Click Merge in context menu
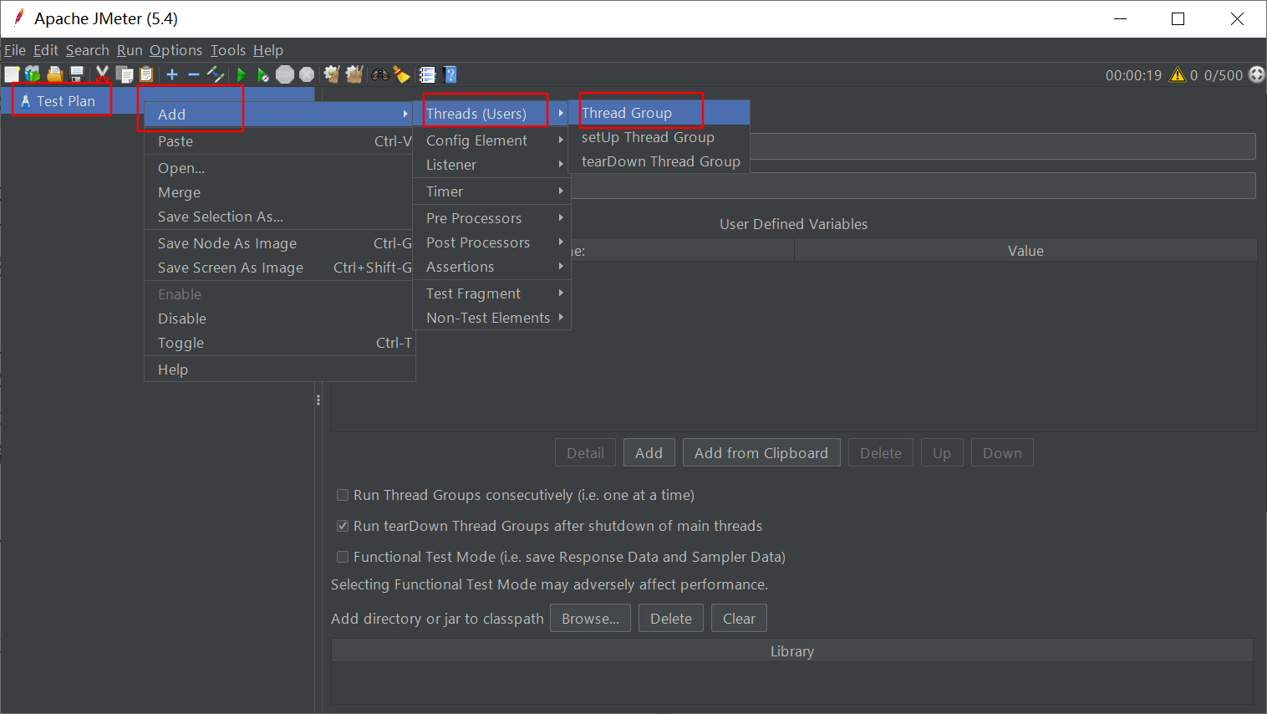The image size is (1267, 714). tap(279, 192)
